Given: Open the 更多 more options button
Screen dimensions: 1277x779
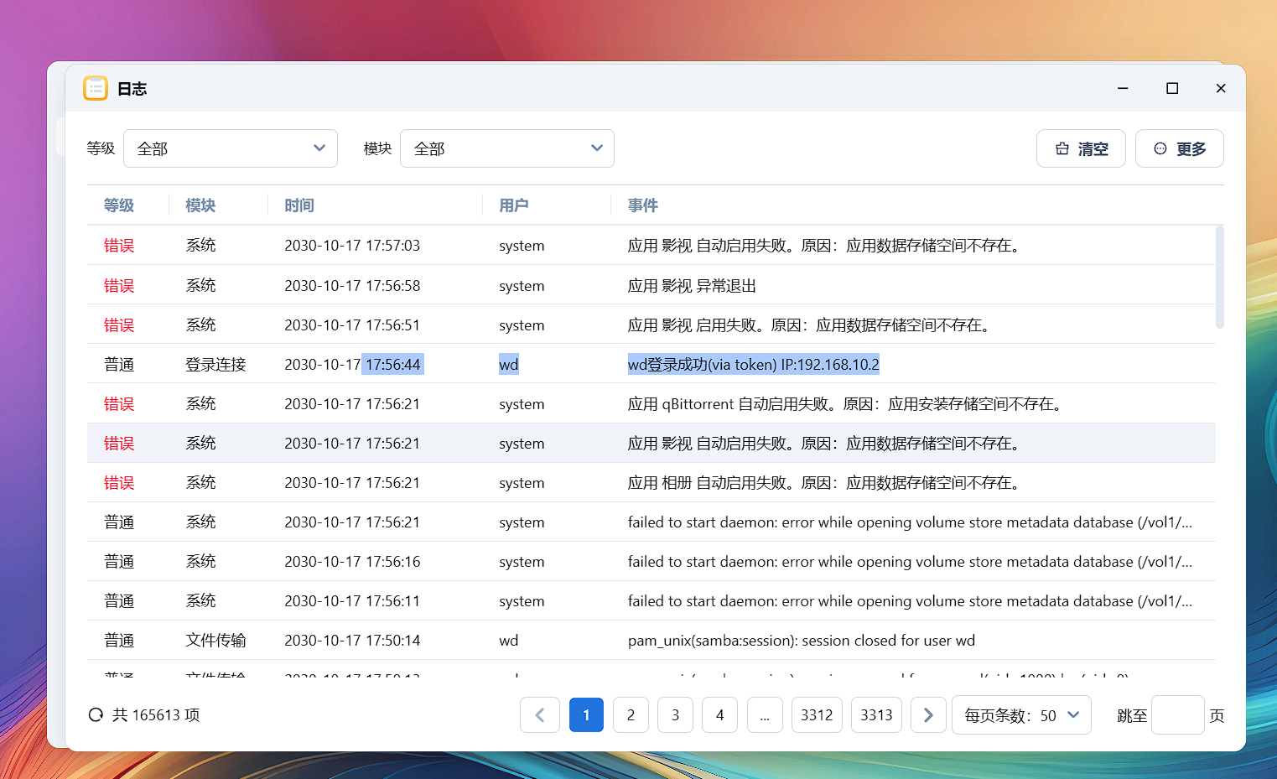Looking at the screenshot, I should pyautogui.click(x=1180, y=148).
